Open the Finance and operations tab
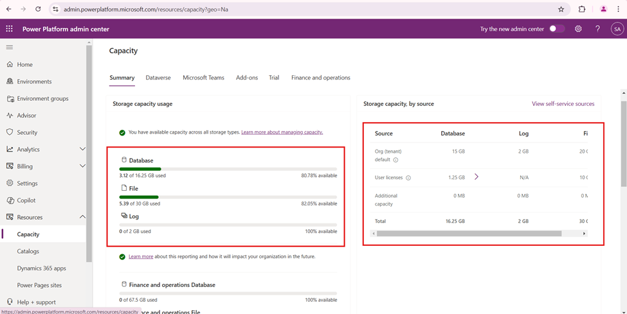 (x=320, y=78)
